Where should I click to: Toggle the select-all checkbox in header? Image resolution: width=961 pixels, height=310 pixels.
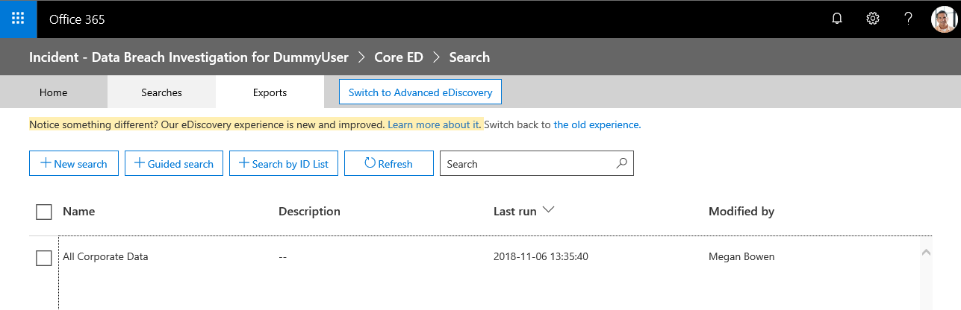click(44, 212)
